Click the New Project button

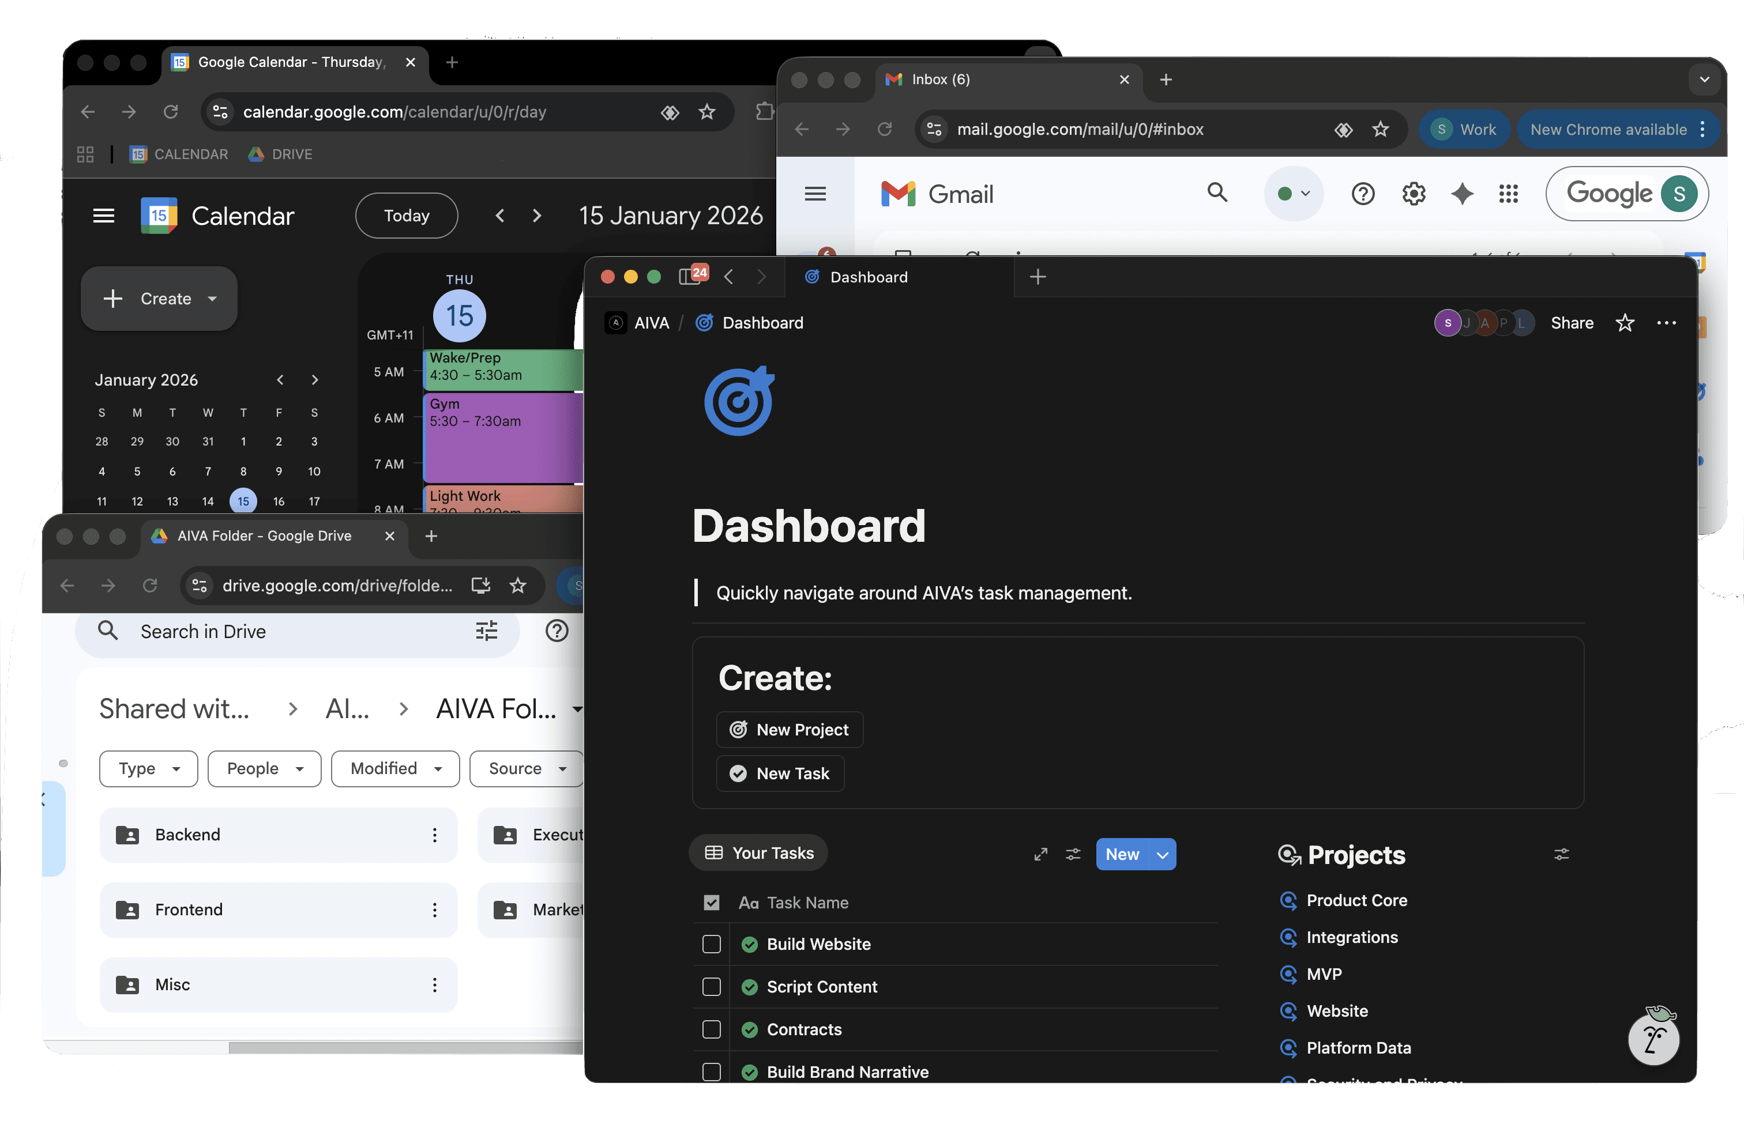click(x=789, y=729)
